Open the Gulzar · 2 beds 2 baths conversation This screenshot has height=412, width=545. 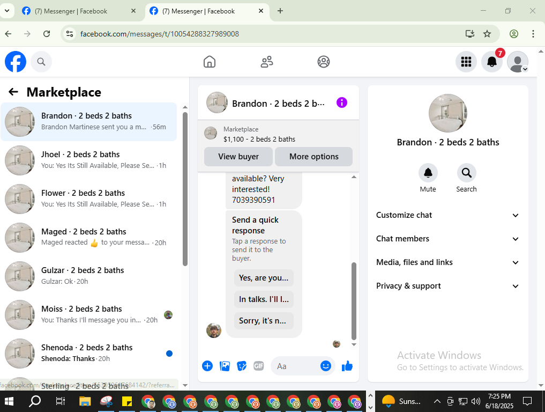89,276
